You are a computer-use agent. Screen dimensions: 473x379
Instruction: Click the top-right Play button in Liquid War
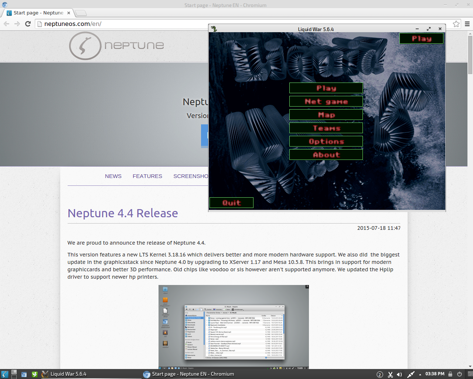tap(422, 38)
